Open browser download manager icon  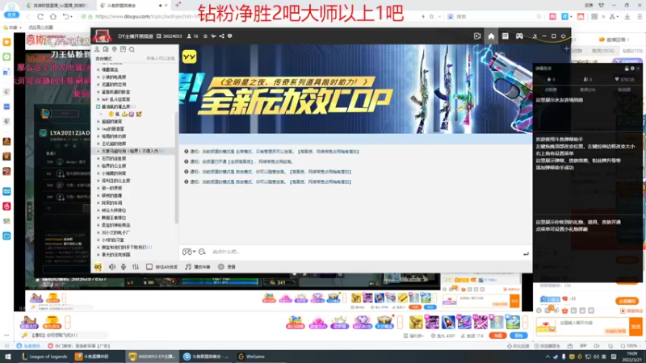(627, 16)
